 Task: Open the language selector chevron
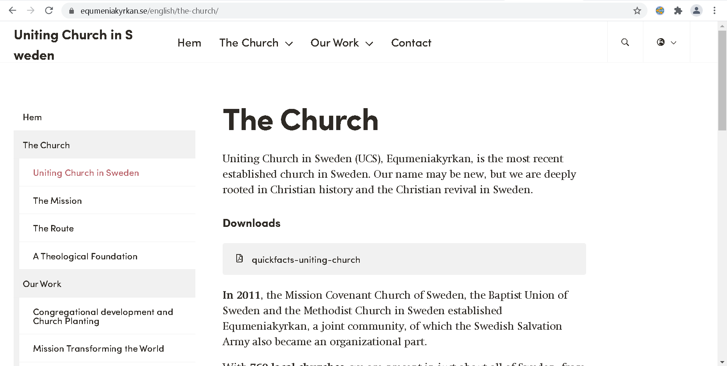[x=674, y=43]
